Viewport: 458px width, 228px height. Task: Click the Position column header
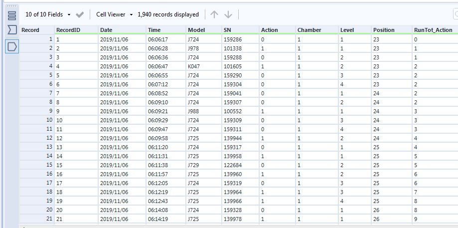(392, 30)
